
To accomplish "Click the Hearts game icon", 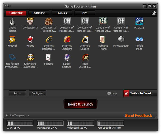I will tap(30, 40).
